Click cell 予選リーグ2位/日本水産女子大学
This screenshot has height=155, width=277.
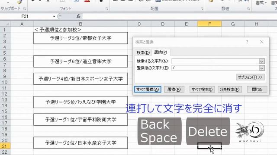[x=81, y=143]
